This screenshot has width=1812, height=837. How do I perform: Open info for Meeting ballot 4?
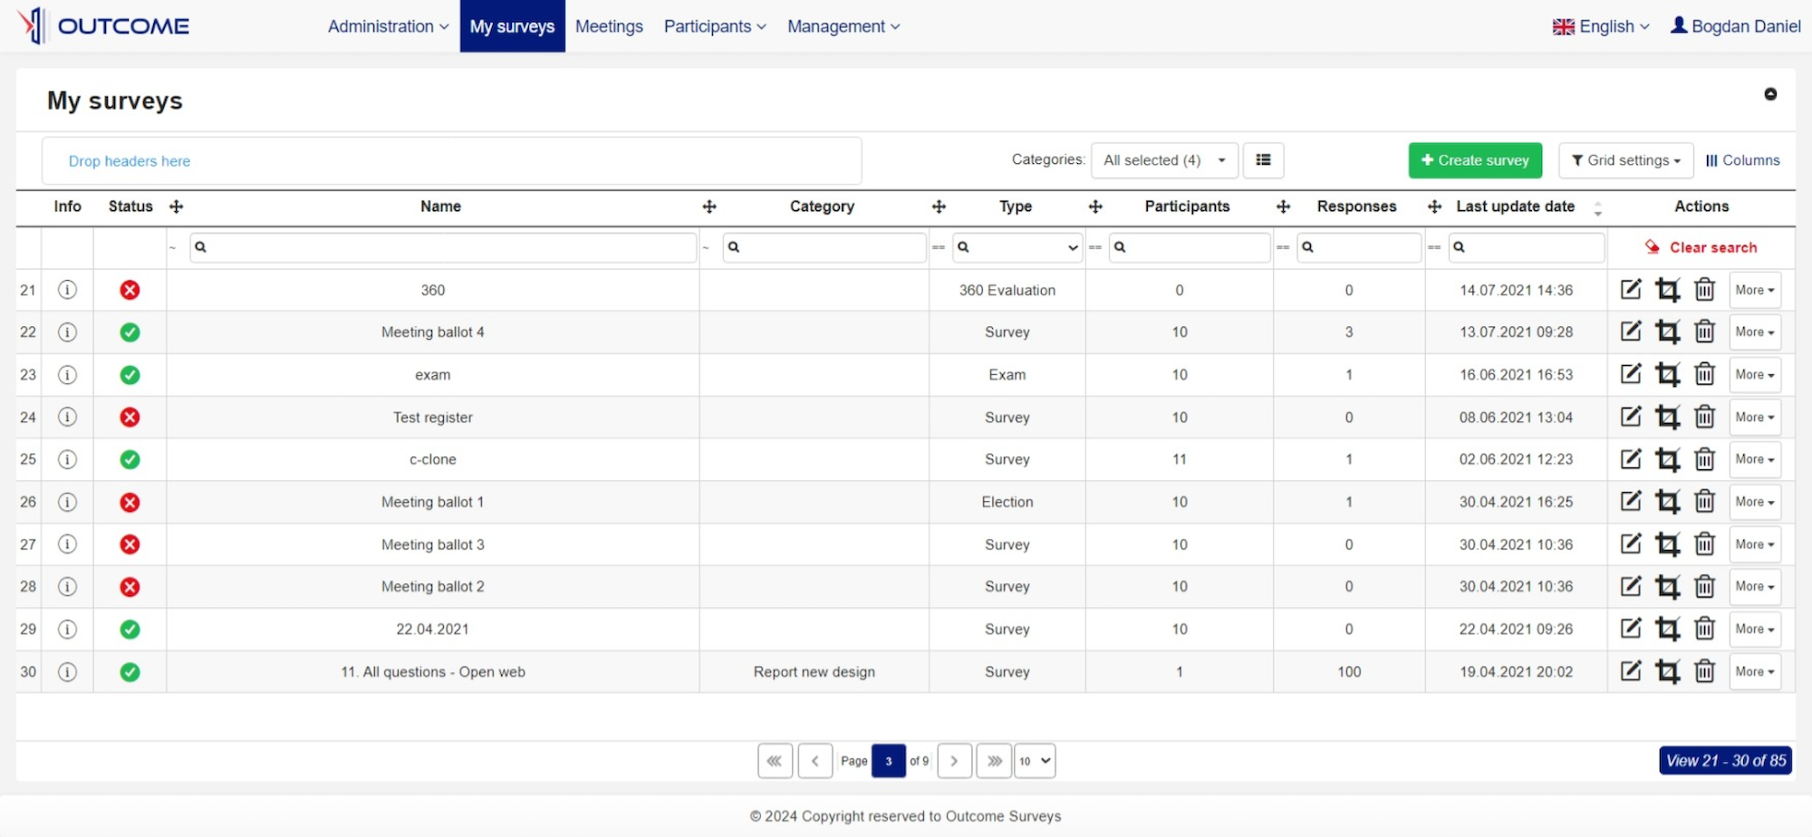67,332
